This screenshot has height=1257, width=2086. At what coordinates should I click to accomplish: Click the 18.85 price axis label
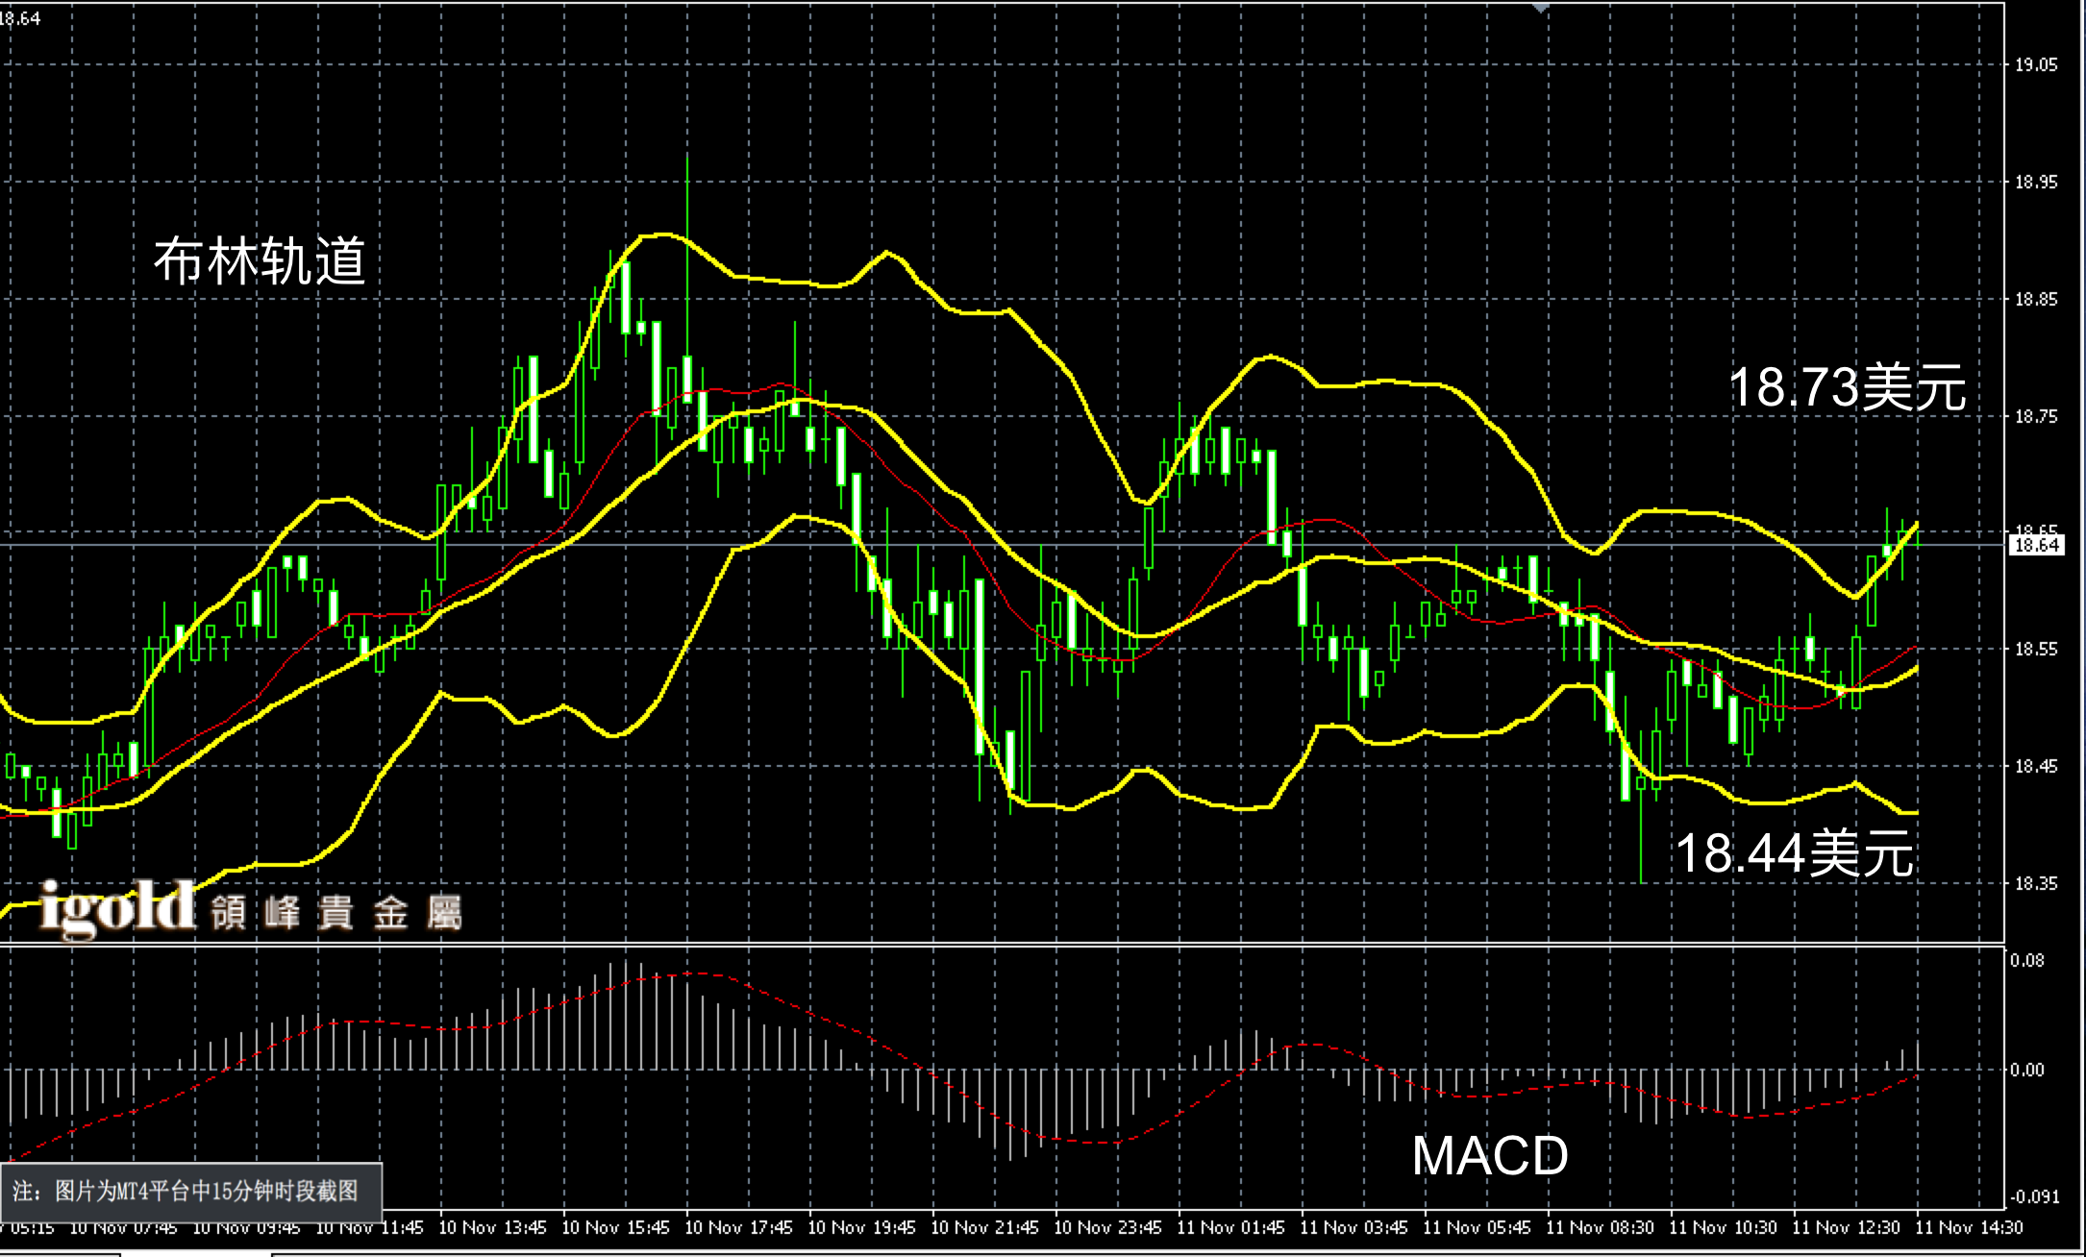tap(2037, 300)
